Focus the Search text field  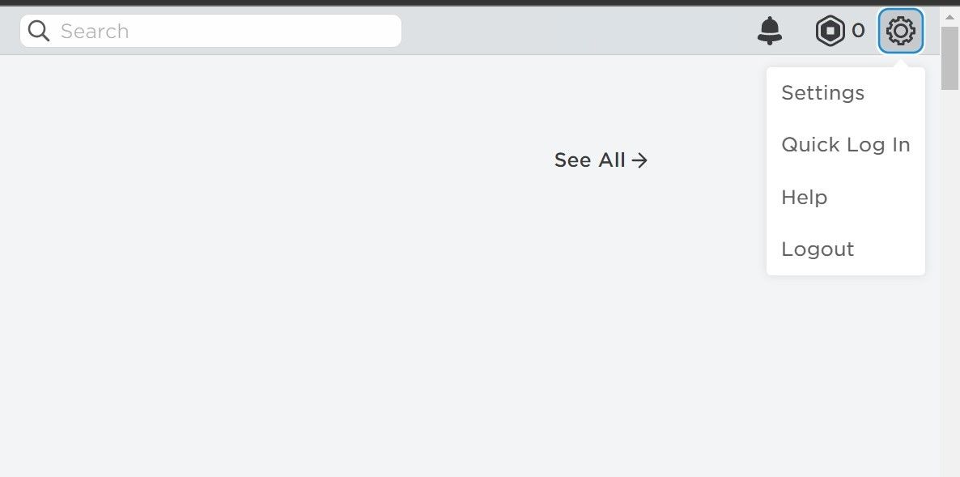[210, 31]
